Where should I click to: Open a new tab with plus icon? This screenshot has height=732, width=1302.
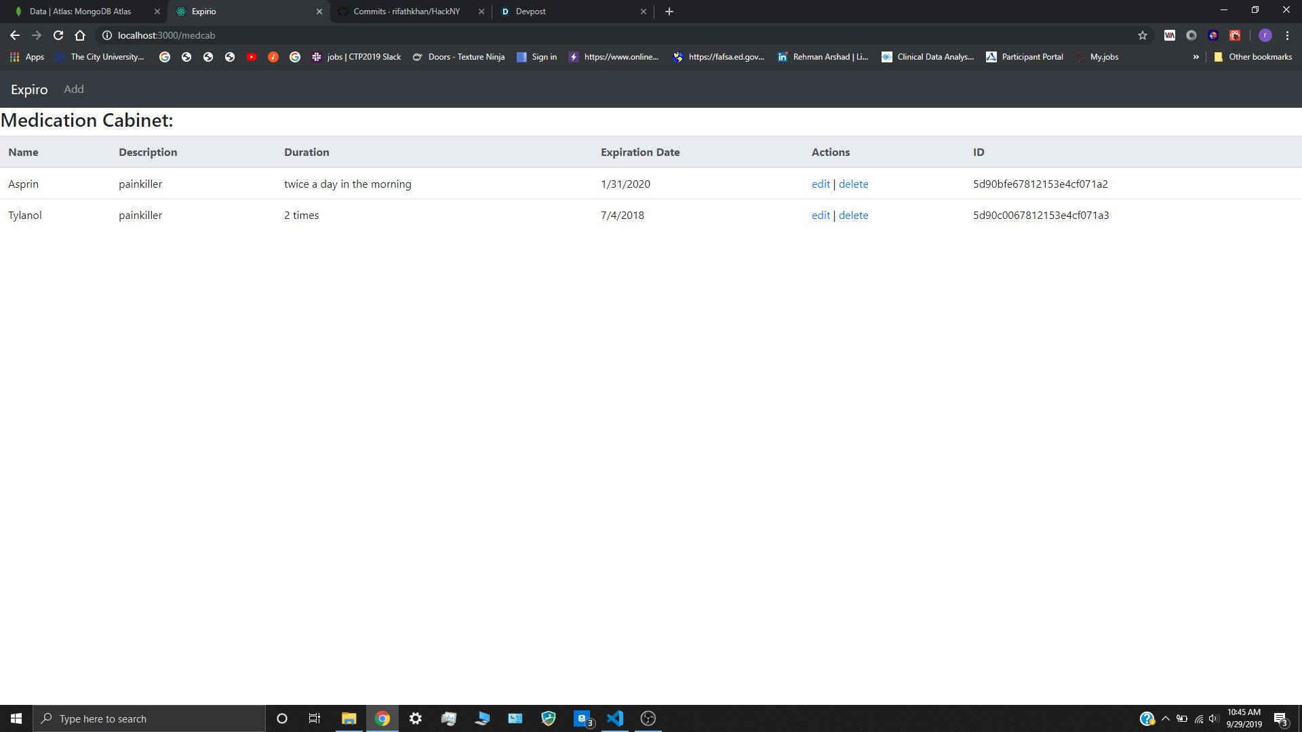669,12
